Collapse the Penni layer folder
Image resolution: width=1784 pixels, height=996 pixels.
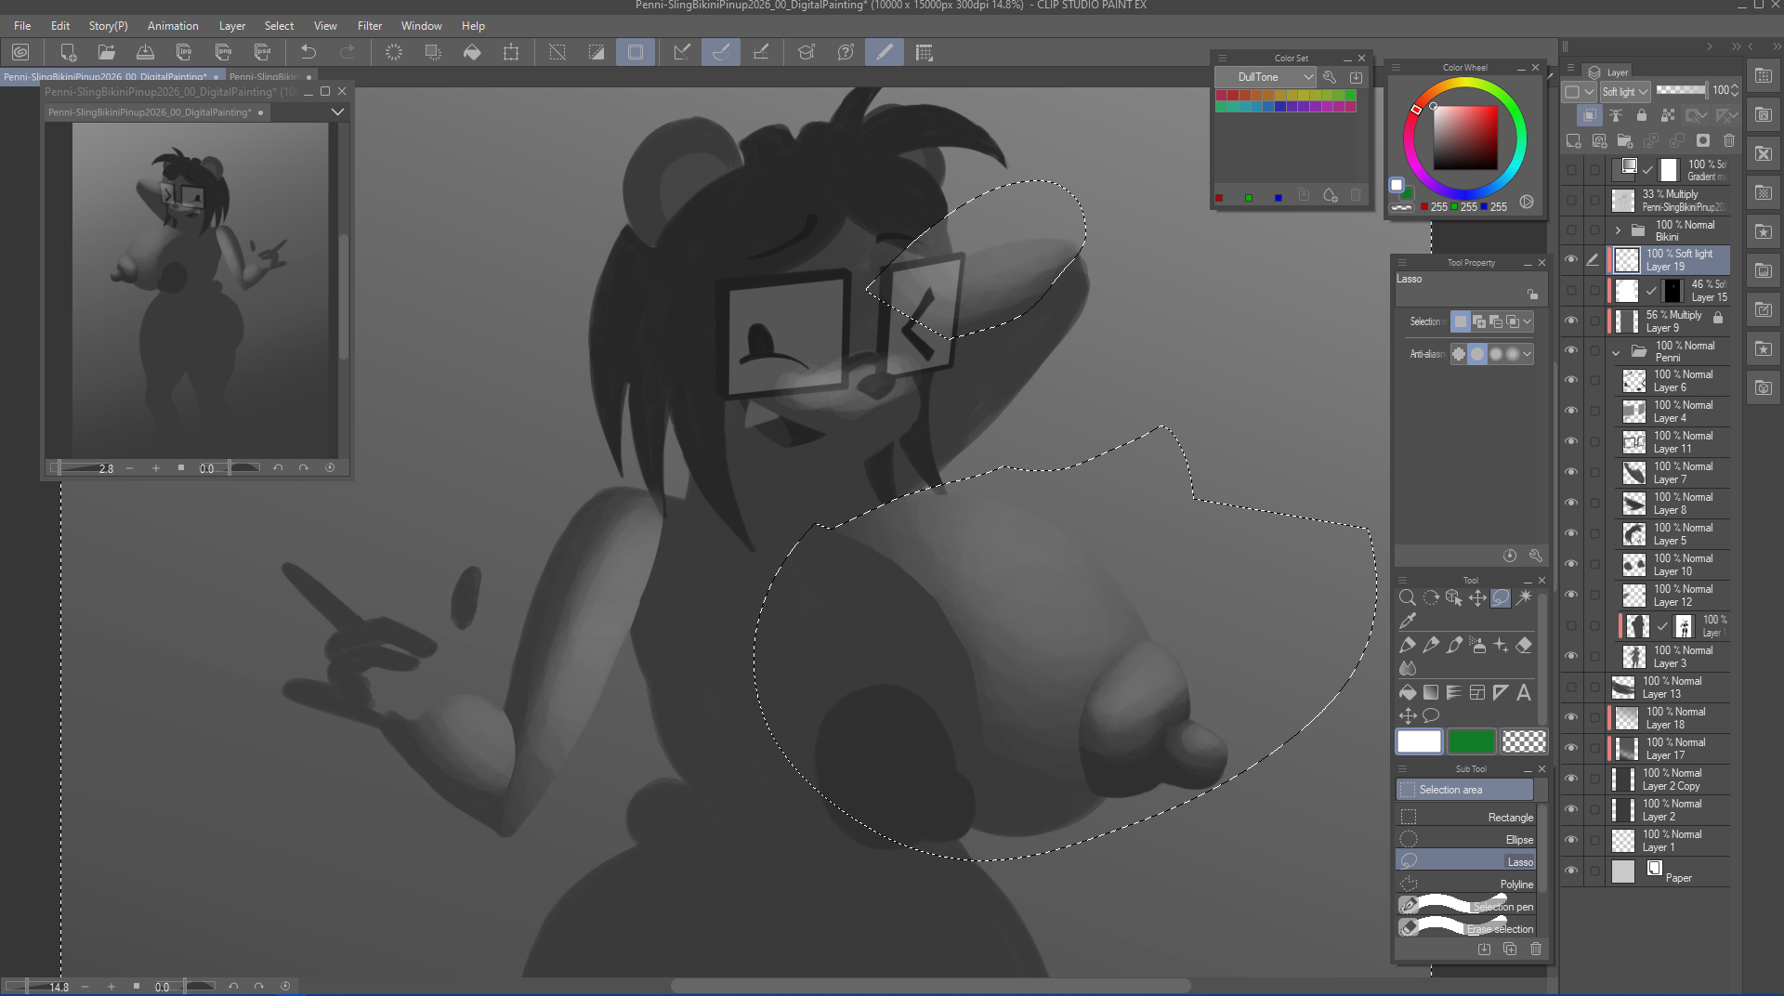tap(1617, 352)
